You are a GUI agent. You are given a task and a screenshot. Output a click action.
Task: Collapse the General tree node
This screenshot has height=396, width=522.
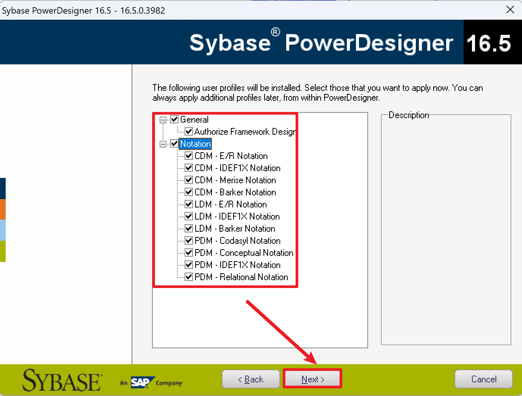point(162,119)
